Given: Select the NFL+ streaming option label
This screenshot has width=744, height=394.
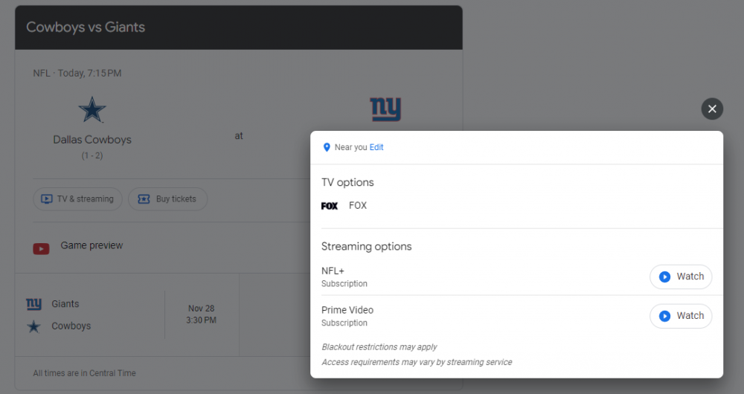Looking at the screenshot, I should click(x=333, y=271).
